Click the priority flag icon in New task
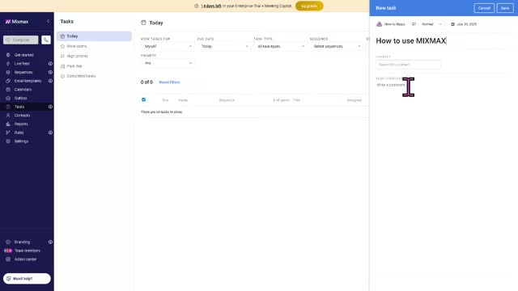Viewport: 518px width, 291px height. tap(414, 24)
